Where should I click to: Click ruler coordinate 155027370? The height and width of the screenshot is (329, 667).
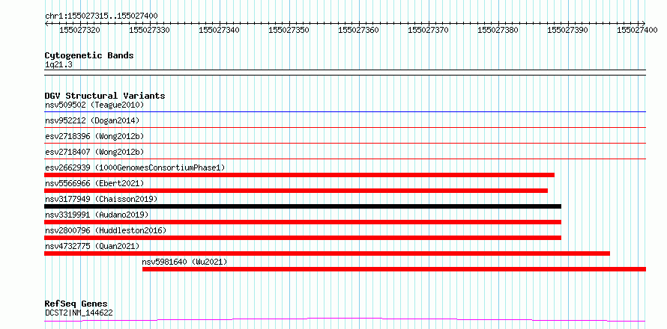point(429,30)
